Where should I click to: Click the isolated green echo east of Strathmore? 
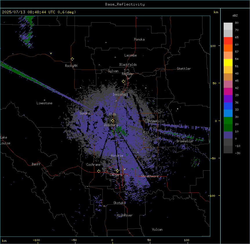pyautogui.click(x=195, y=162)
